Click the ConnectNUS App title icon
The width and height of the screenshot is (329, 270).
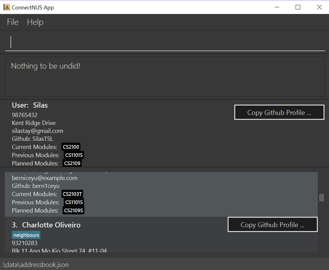(x=7, y=7)
